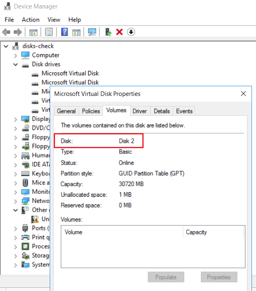Image resolution: width=256 pixels, height=291 pixels.
Task: Click the Properties button in the dialog
Action: pos(219,277)
